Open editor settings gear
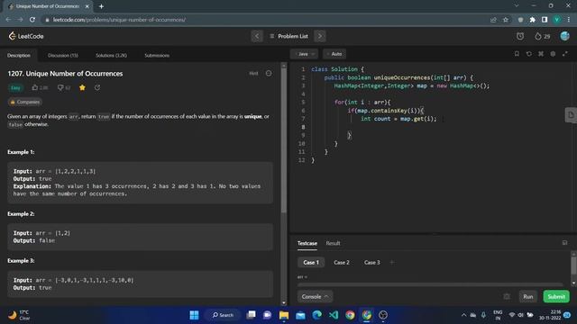This screenshot has width=577, height=324. click(x=553, y=54)
